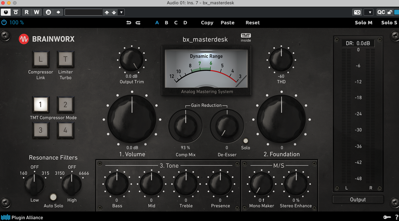Enable Read automation R button

point(26,12)
